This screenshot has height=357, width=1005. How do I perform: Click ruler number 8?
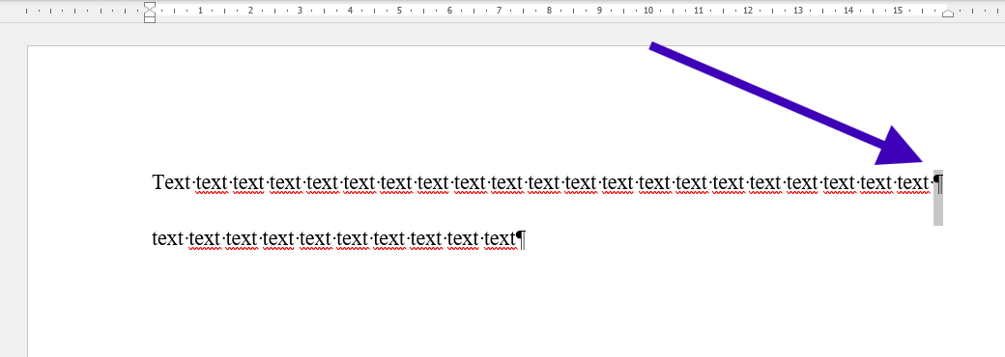point(549,11)
